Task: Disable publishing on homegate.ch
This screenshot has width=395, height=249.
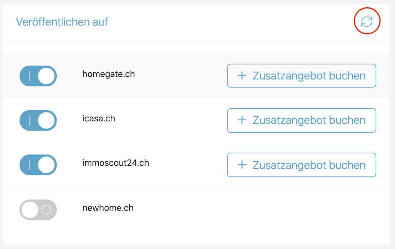Action: pos(38,76)
